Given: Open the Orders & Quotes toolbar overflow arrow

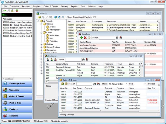Looking at the screenshot, I should tap(159, 85).
